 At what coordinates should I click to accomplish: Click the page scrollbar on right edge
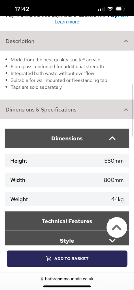[x=133, y=110]
